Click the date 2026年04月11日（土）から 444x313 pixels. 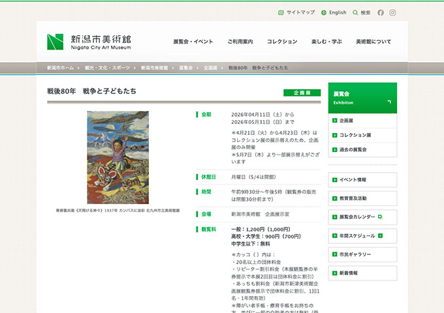pyautogui.click(x=262, y=115)
